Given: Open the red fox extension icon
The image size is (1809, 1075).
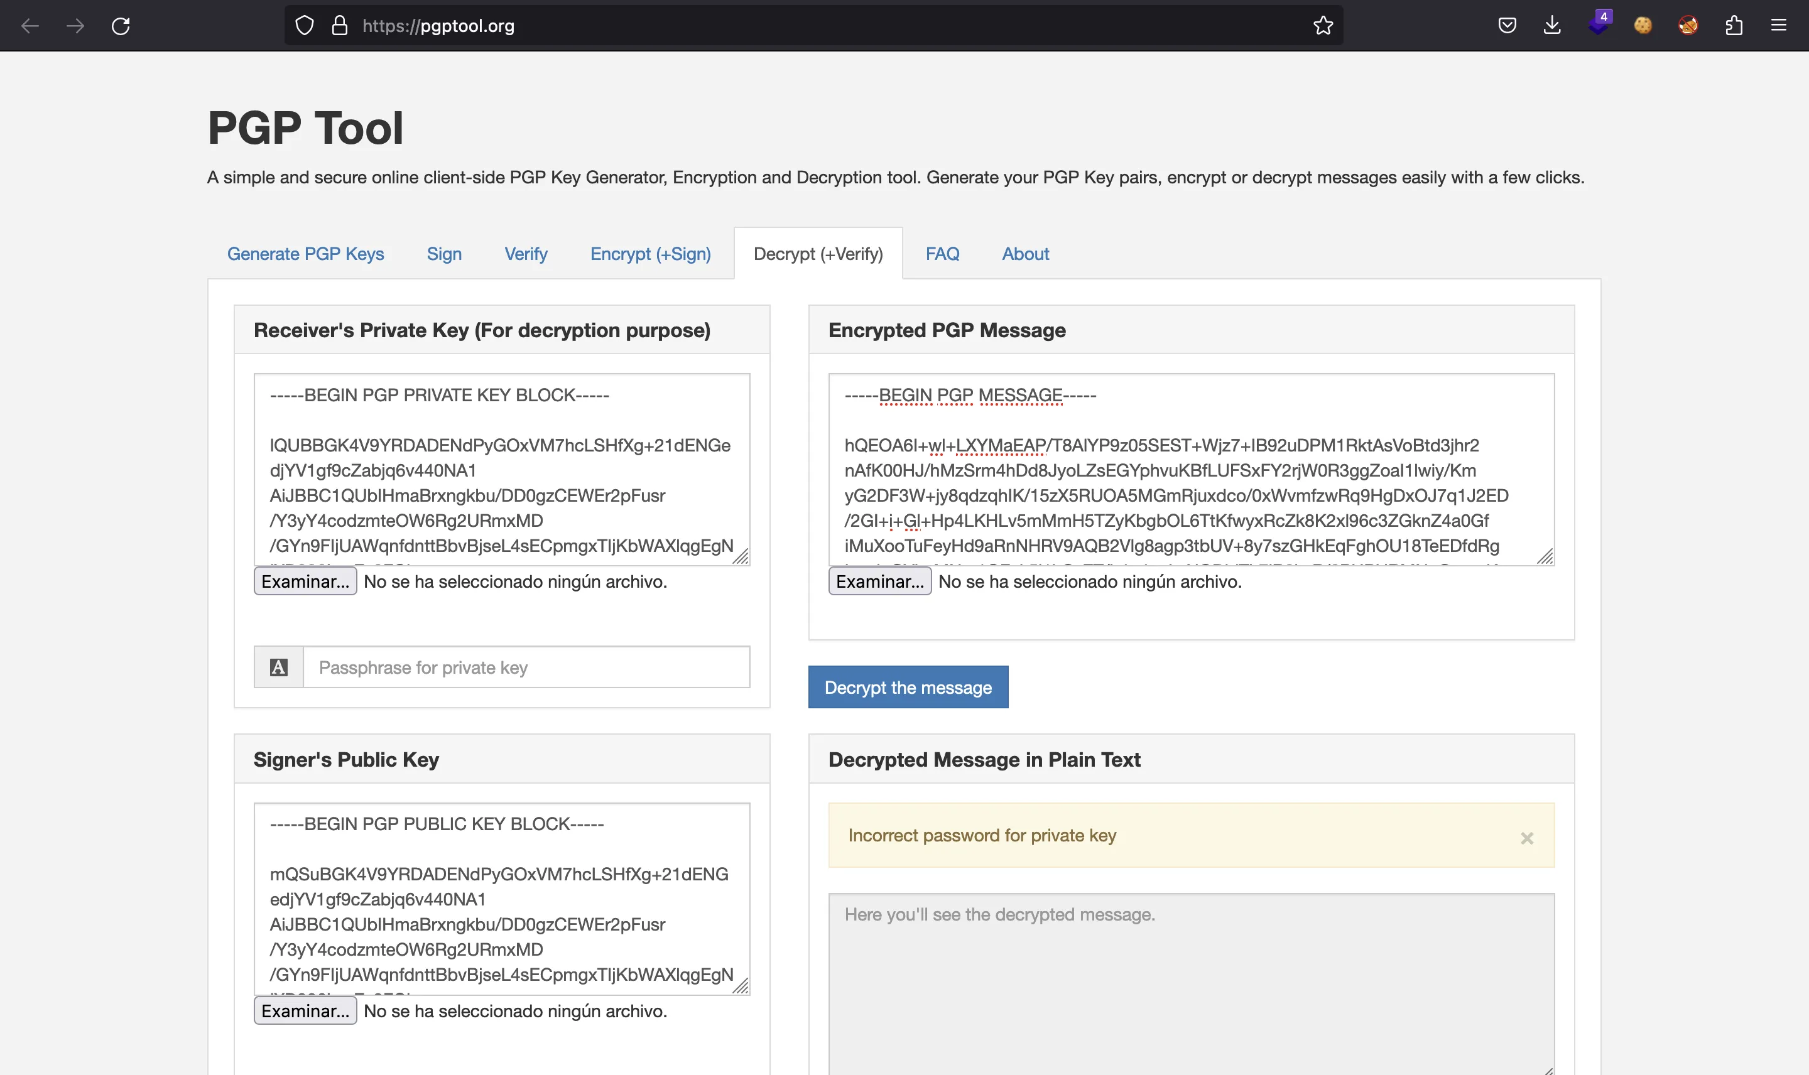Looking at the screenshot, I should 1688,26.
